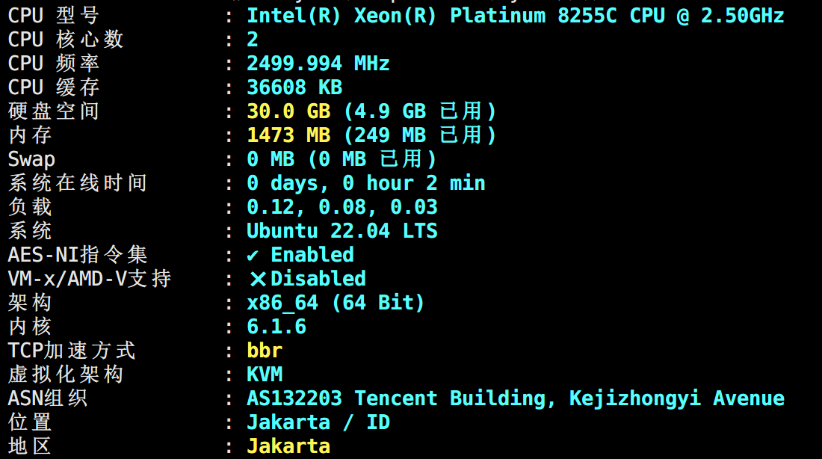
Task: Click the "地区" label
Action: click(x=30, y=446)
